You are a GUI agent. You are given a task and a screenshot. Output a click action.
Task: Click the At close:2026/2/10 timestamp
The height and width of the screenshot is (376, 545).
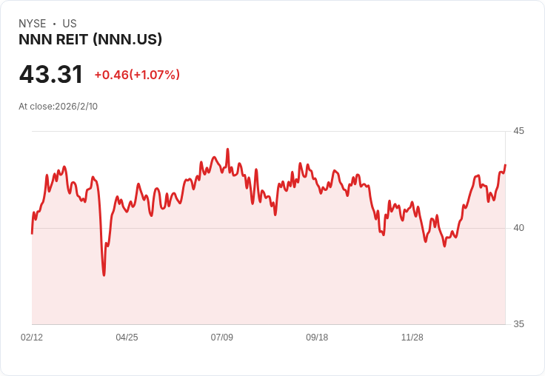tap(58, 107)
